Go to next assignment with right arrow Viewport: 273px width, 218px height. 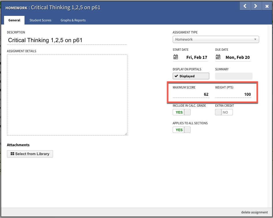coord(255,6)
